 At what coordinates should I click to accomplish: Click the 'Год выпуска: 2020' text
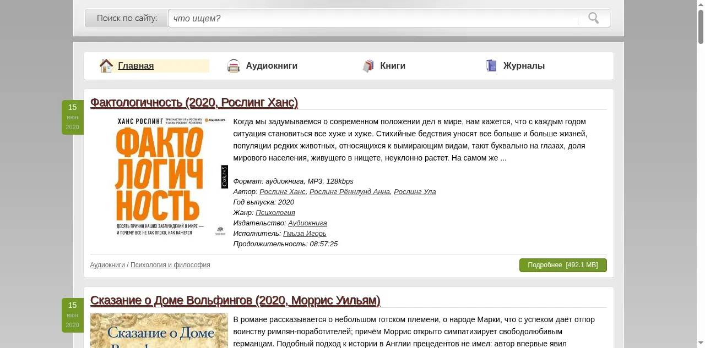[x=263, y=202]
